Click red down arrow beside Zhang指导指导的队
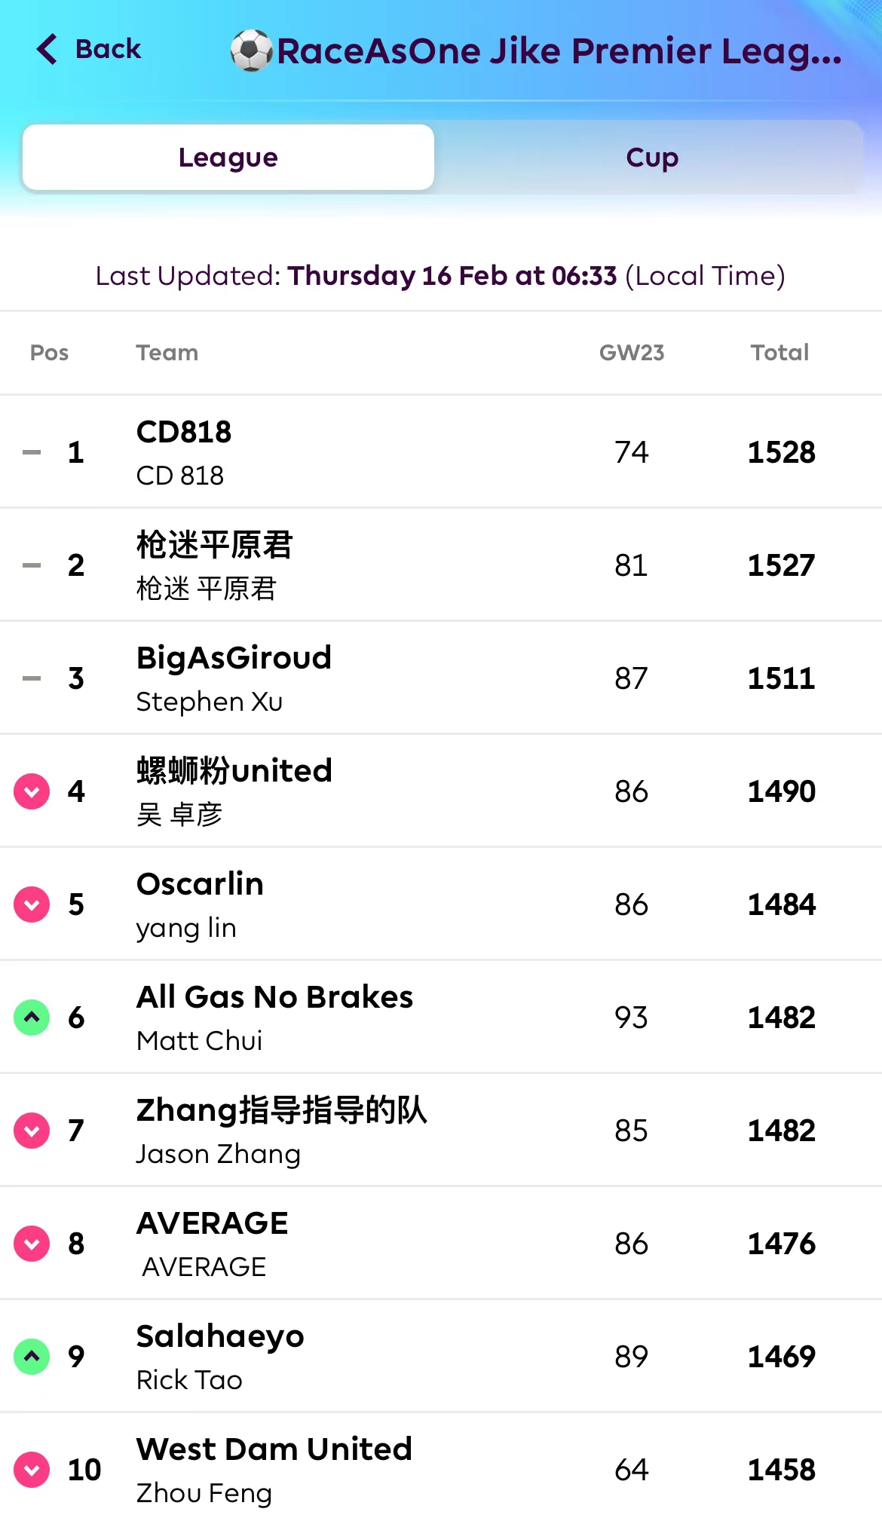This screenshot has height=1521, width=882. point(32,1131)
